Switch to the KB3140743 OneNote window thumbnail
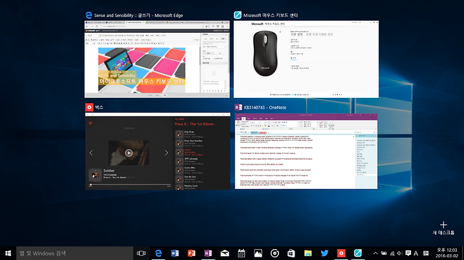464x260 pixels. (306, 151)
